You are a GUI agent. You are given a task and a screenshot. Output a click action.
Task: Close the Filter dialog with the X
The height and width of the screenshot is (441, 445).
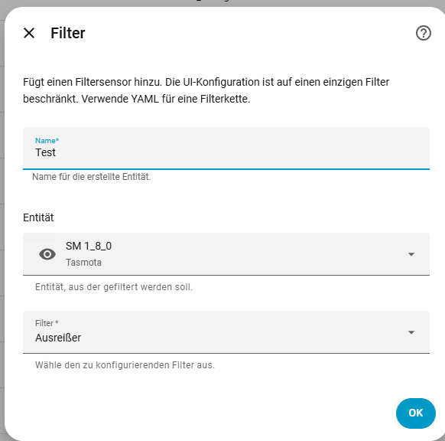point(29,33)
